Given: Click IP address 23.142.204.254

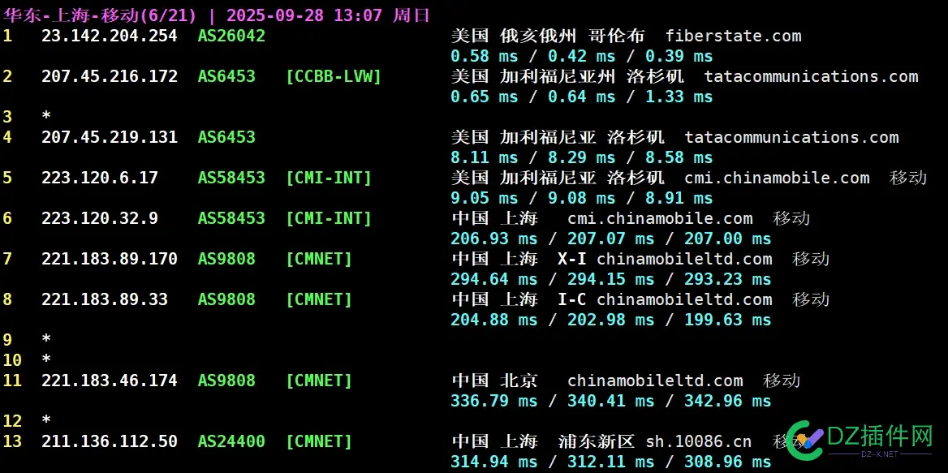Looking at the screenshot, I should point(109,36).
